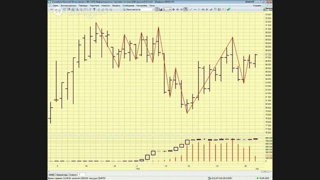
Task: Click the 23 date label on time axis
Action: click(x=217, y=166)
